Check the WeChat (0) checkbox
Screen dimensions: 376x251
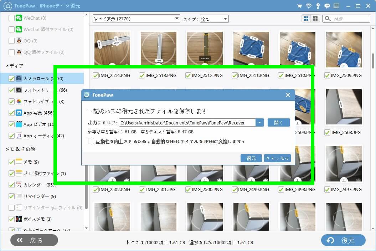pos(11,18)
